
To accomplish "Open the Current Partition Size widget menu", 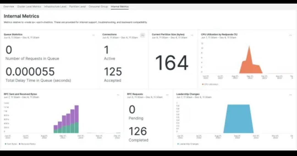I will click(x=192, y=35).
